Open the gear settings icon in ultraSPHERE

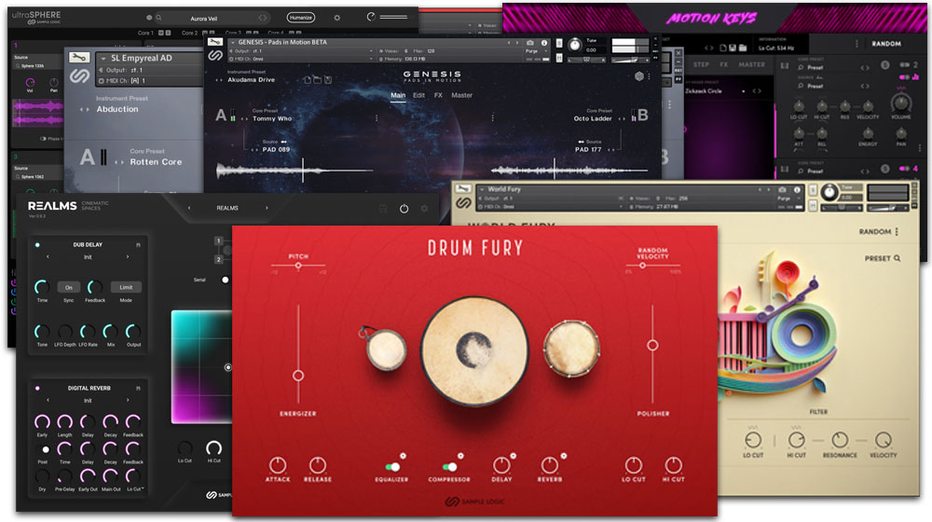[x=337, y=18]
